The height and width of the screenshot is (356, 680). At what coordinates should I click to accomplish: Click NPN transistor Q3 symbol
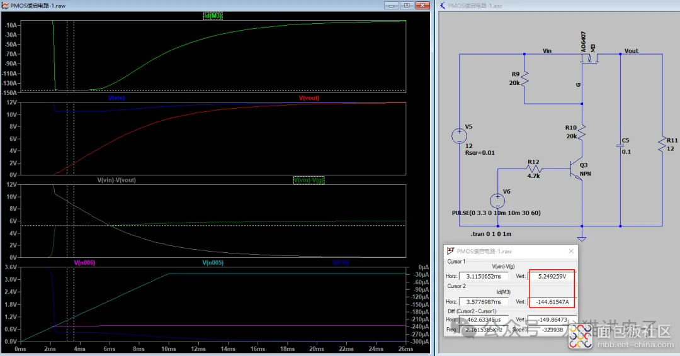point(577,169)
